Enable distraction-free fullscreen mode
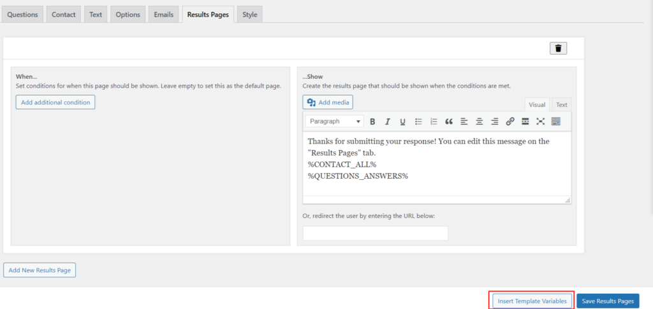 [x=541, y=121]
